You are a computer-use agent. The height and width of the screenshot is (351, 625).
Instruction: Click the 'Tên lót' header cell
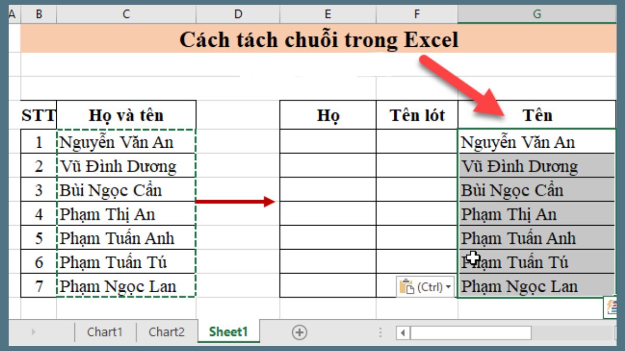pos(417,115)
